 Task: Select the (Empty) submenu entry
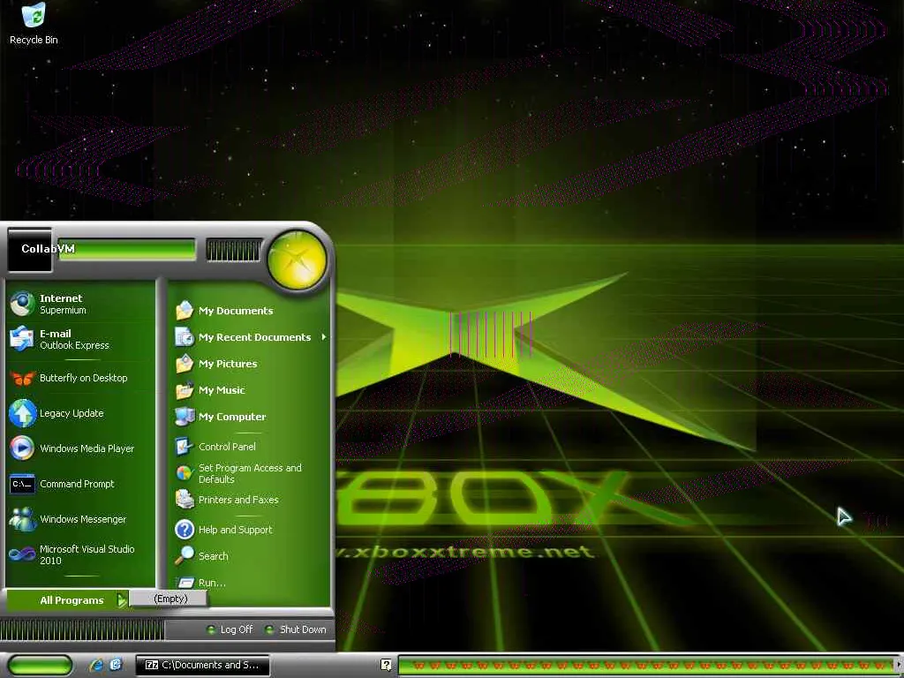(169, 599)
